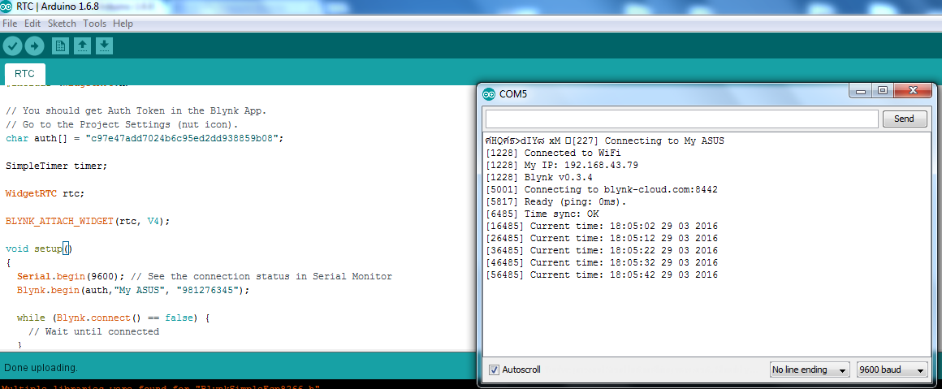942x389 pixels.
Task: Click the Verify sketch checkmark icon
Action: [x=12, y=45]
